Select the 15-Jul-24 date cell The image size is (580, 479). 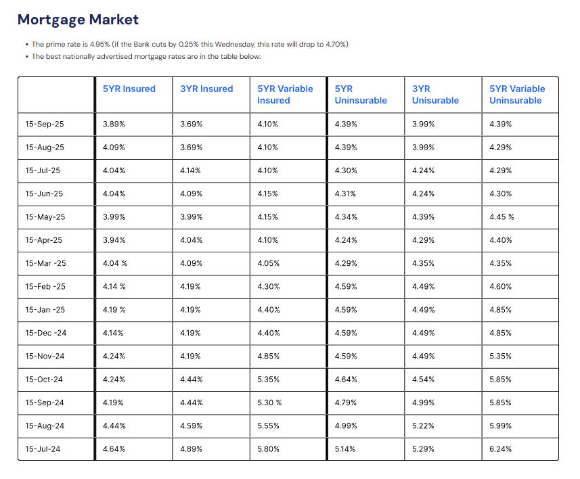click(44, 449)
